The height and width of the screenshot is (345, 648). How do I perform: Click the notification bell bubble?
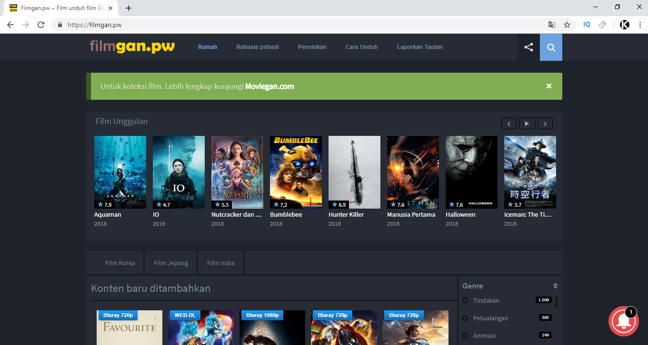(x=624, y=321)
